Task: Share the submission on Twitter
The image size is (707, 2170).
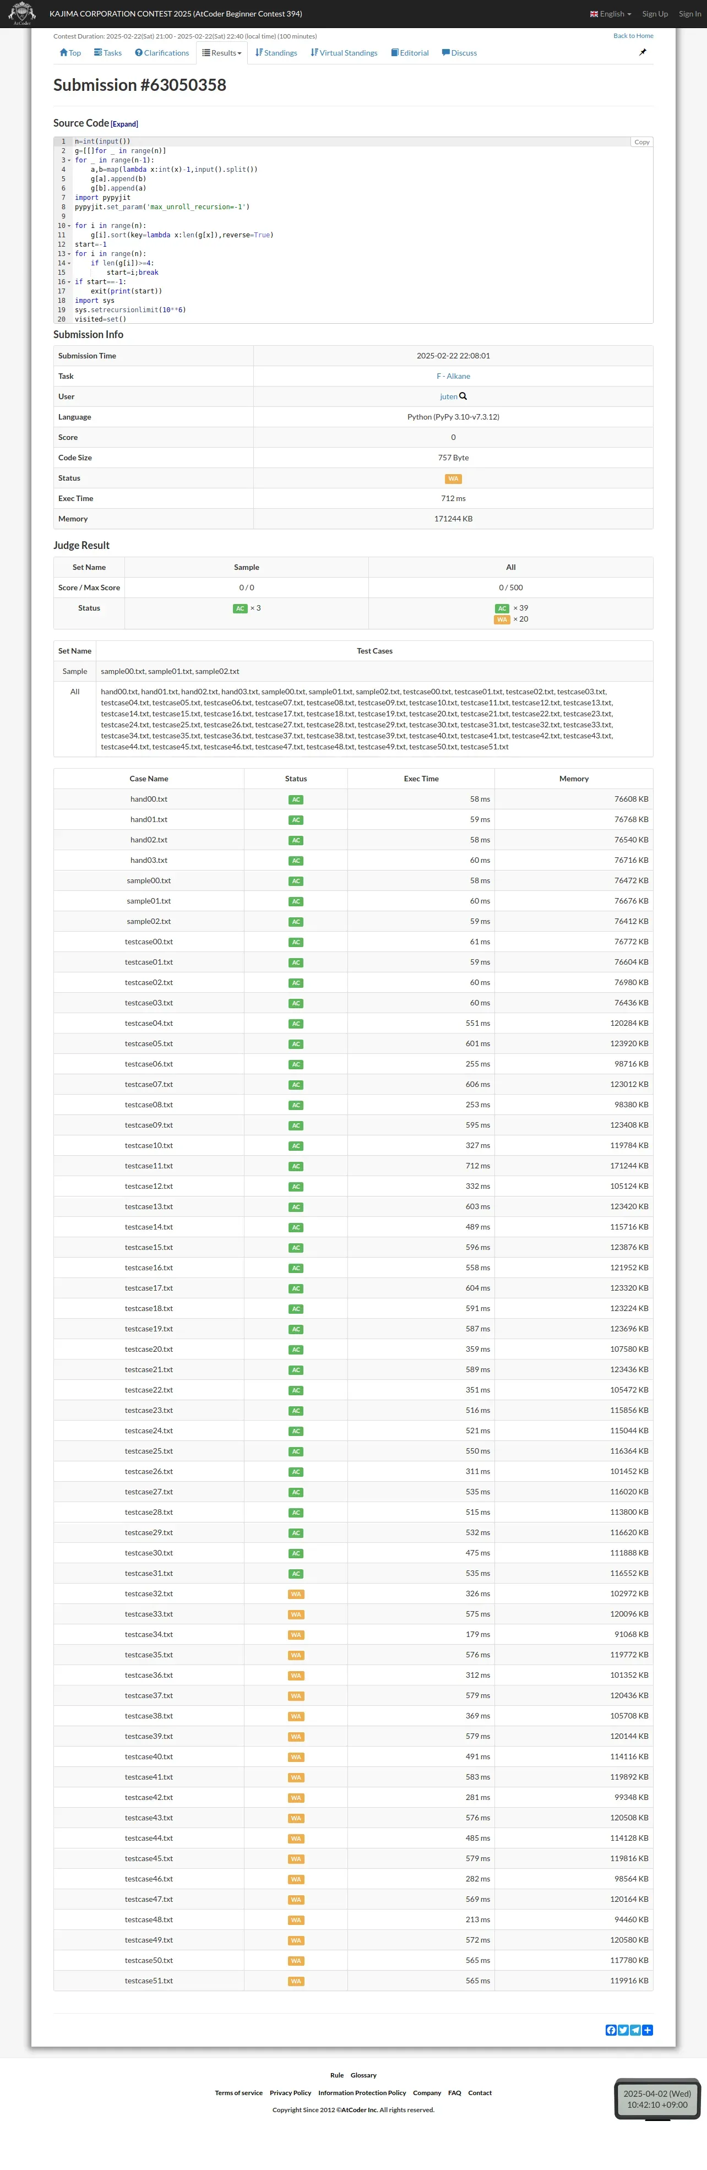Action: pyautogui.click(x=623, y=2030)
